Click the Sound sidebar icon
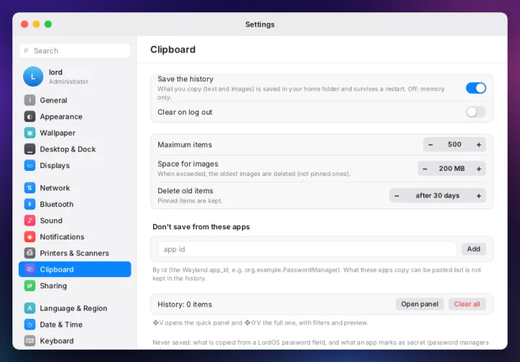520x362 pixels. point(30,220)
